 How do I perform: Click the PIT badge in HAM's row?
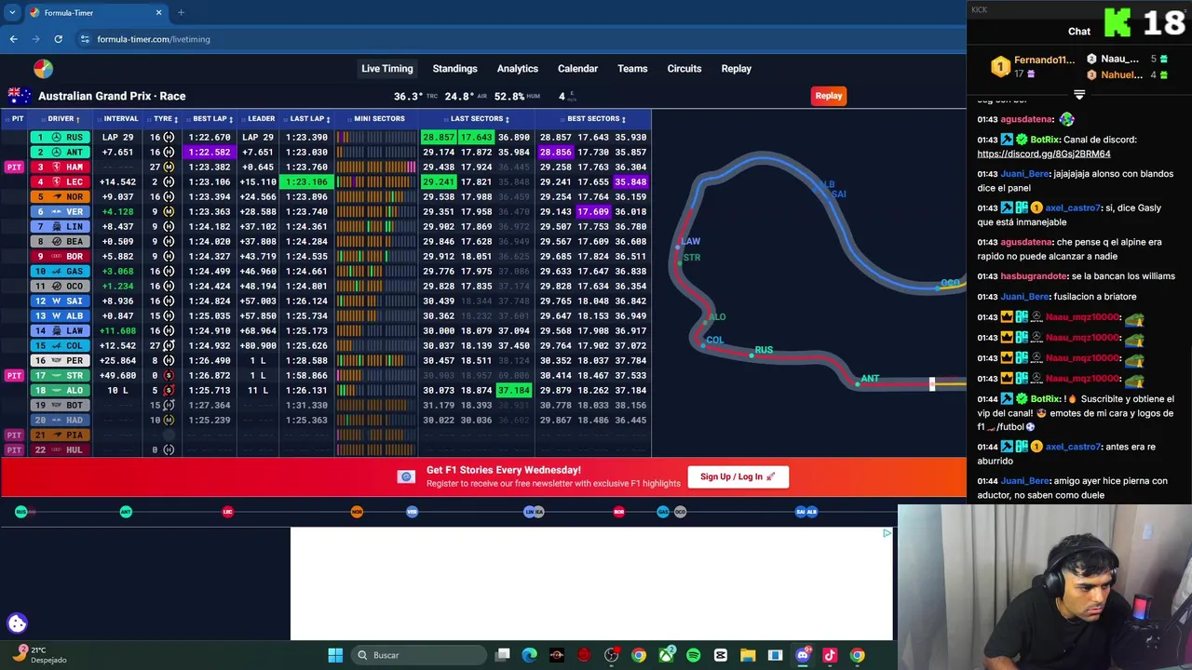pos(14,167)
